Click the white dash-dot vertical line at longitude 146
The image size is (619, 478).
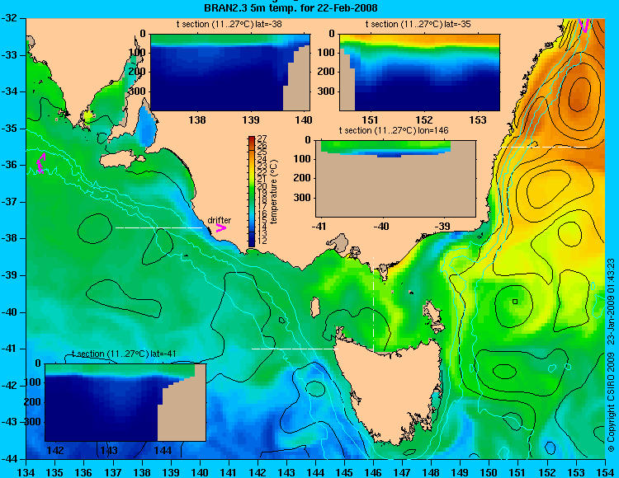[373, 304]
